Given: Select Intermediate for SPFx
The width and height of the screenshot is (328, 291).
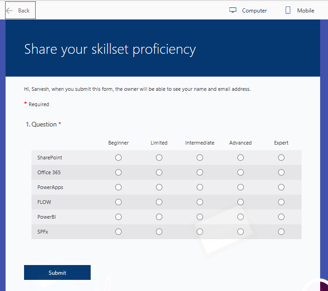Looking at the screenshot, I should pyautogui.click(x=200, y=232).
